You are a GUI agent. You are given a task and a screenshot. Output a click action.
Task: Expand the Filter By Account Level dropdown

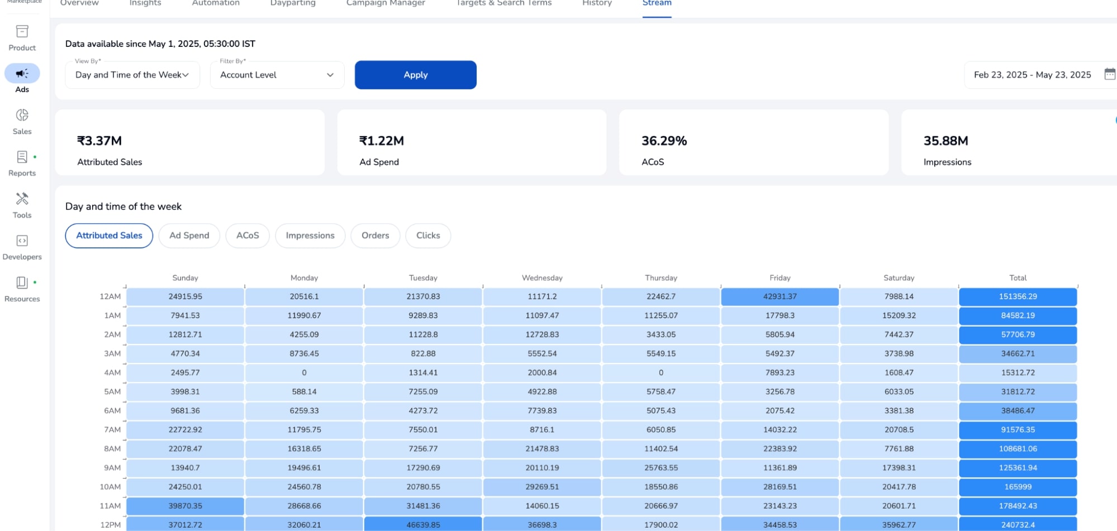coord(277,75)
